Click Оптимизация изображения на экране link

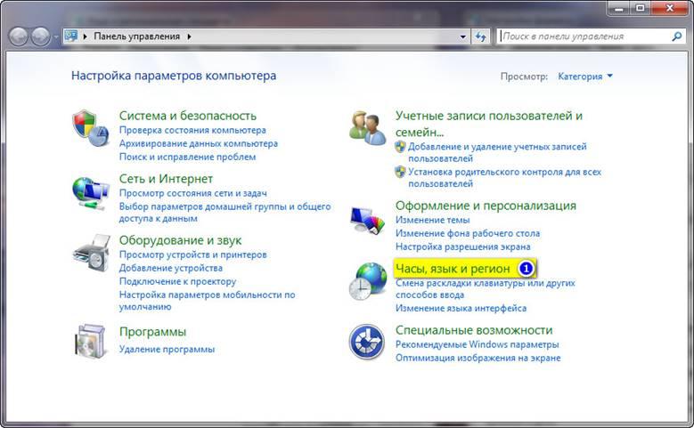[478, 357]
